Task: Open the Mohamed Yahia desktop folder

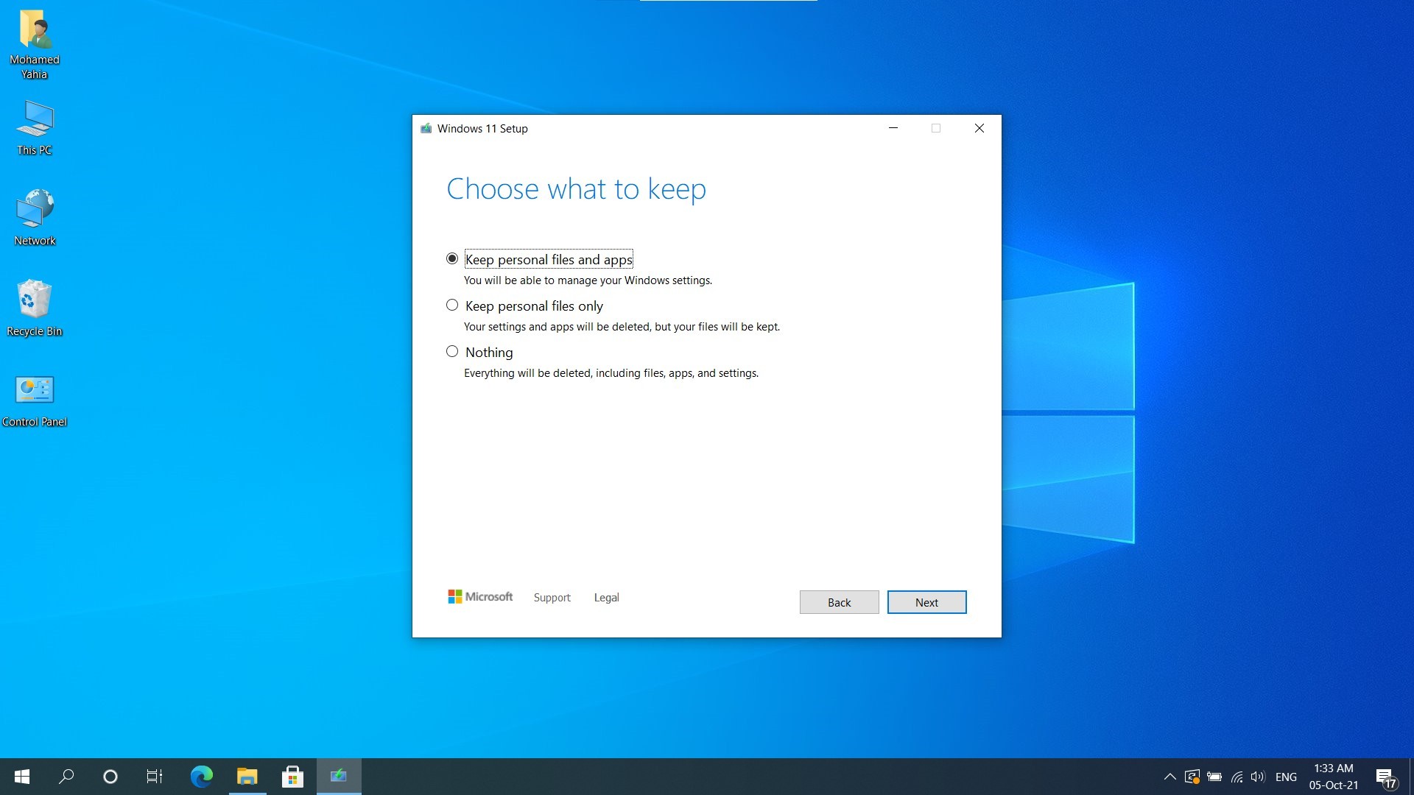Action: coord(35,44)
